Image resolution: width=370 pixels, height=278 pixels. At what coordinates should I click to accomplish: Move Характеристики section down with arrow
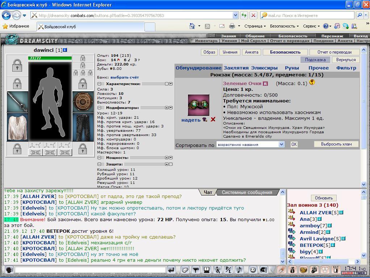click(x=171, y=84)
